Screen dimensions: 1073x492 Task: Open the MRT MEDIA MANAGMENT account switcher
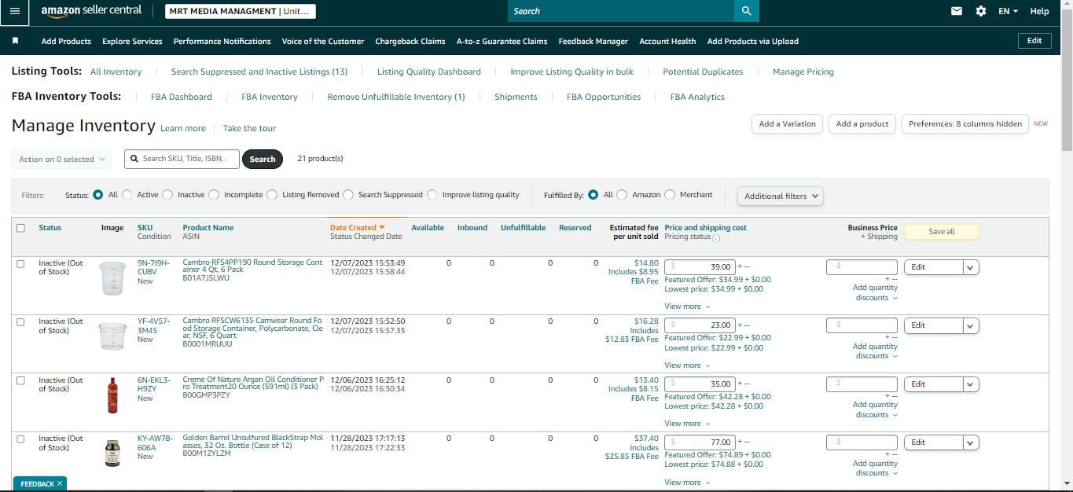241,11
